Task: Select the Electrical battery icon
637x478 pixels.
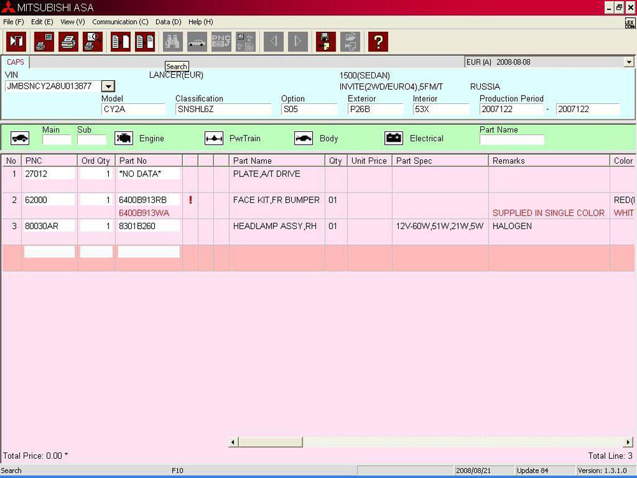Action: (394, 138)
